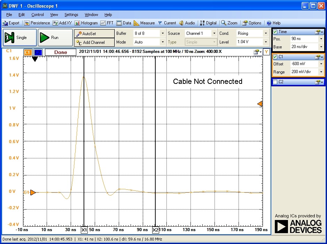327x244 pixels.
Task: Expand the trigger Source Channel 1 dropdown
Action: pyautogui.click(x=214, y=33)
